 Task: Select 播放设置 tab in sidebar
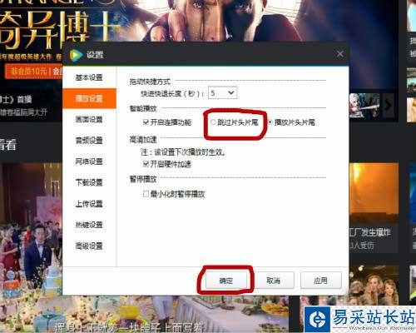[x=89, y=98]
